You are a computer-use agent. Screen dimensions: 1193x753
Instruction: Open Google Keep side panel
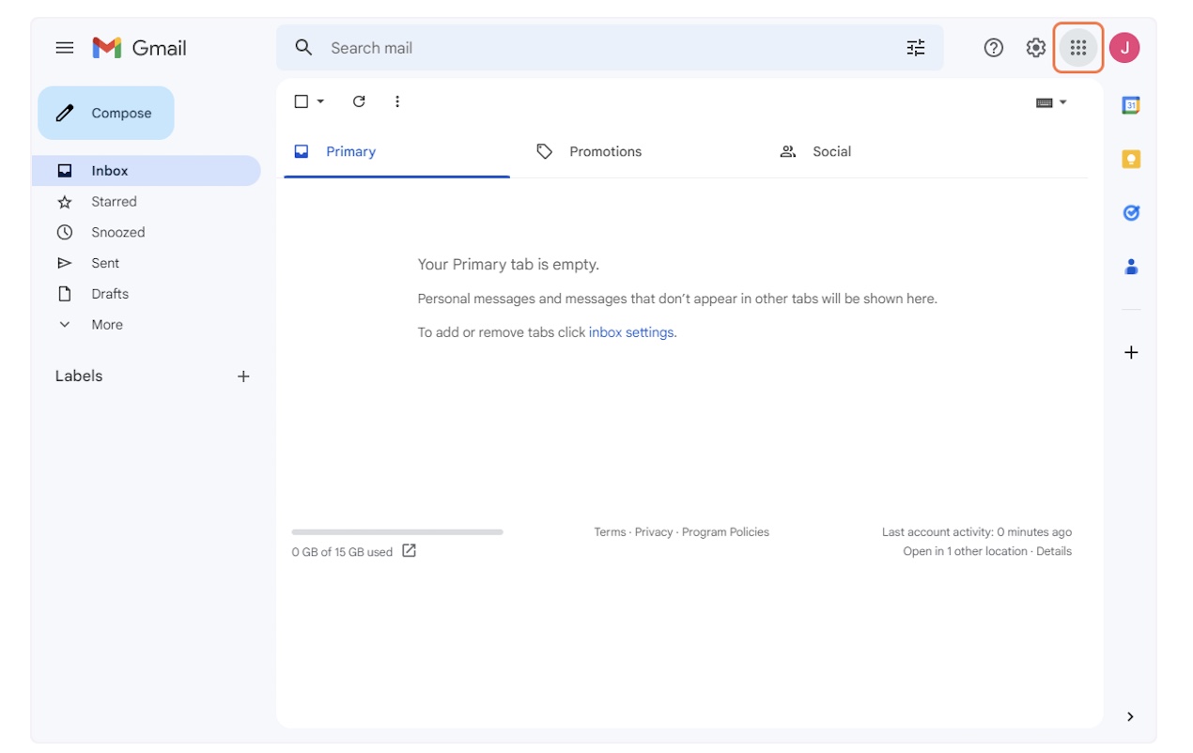click(1131, 160)
